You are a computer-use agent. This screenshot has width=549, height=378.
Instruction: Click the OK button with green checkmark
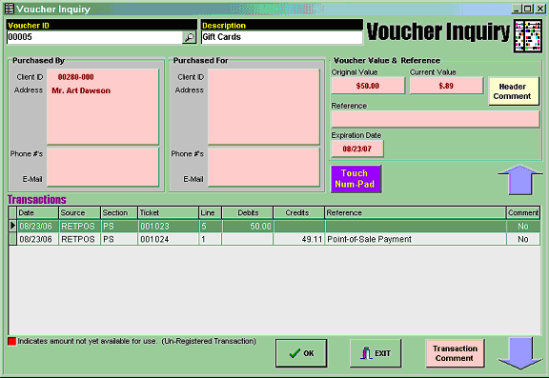click(x=301, y=353)
